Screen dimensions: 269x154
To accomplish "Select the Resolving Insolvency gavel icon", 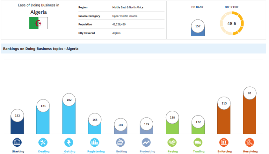I will click(x=250, y=142).
